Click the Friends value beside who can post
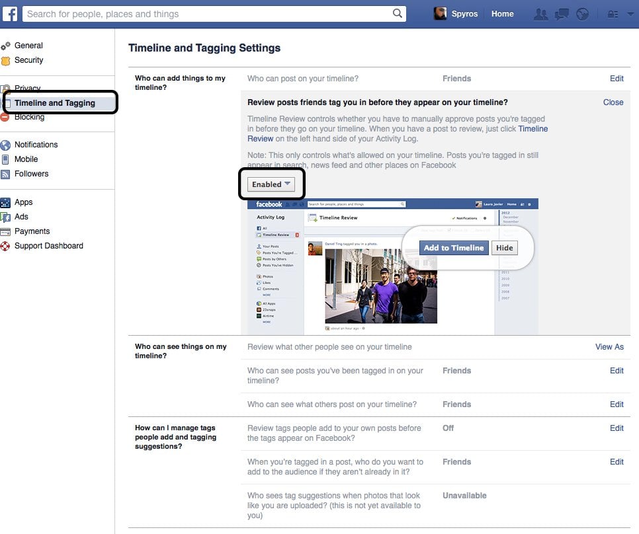 tap(456, 79)
